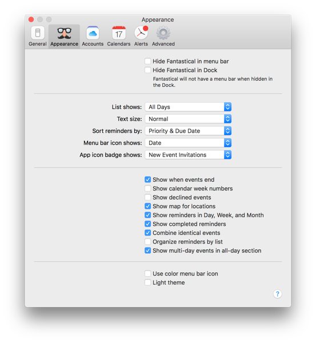The width and height of the screenshot is (316, 343).
Task: Turn on the Light theme checkbox
Action: (x=147, y=282)
